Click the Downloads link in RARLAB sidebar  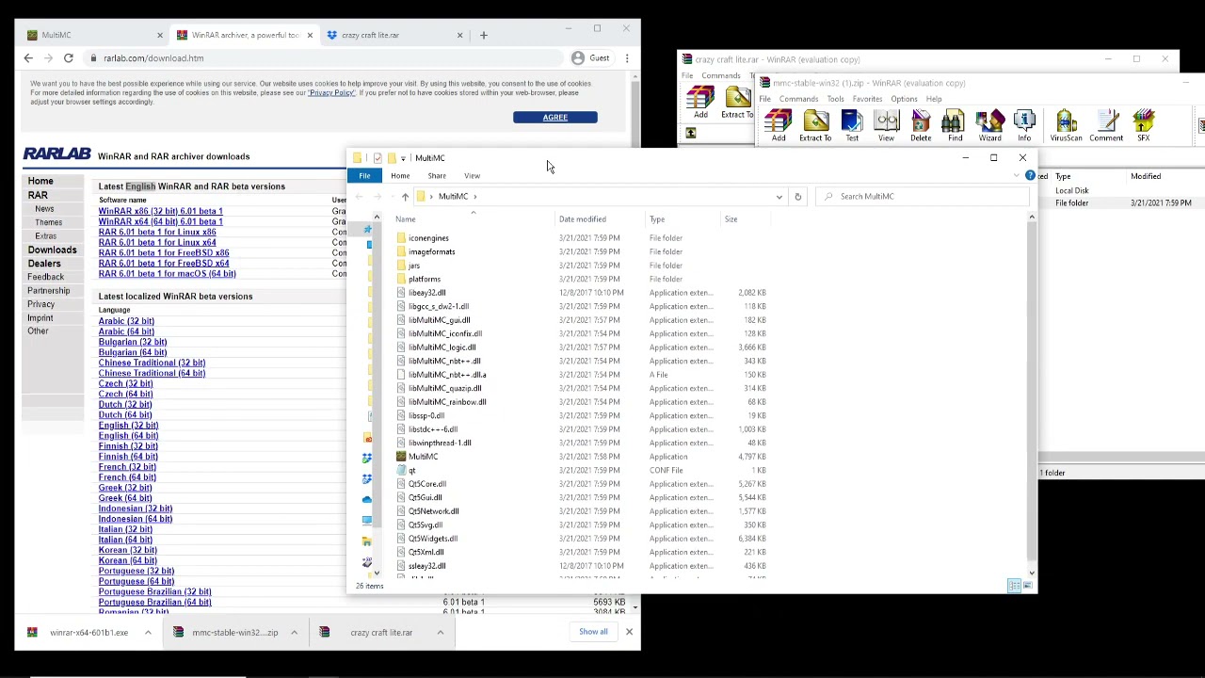[x=52, y=250]
